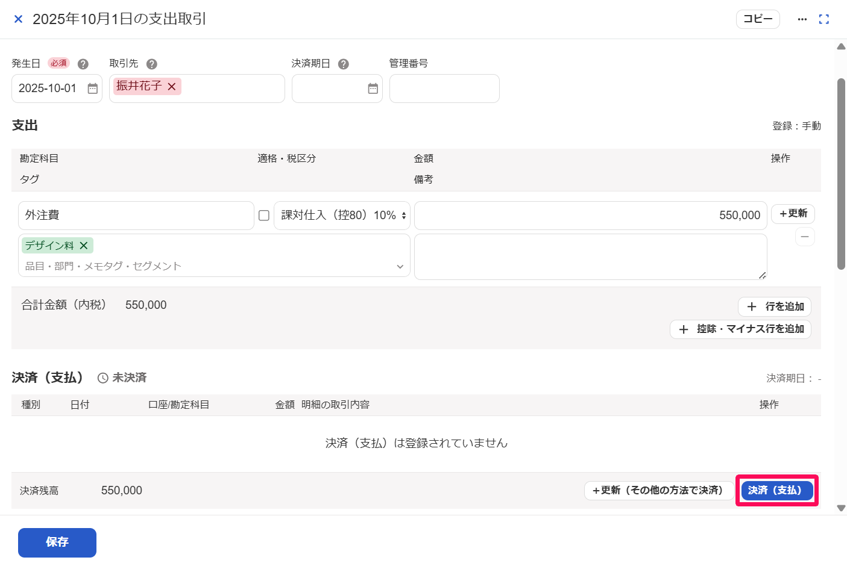The image size is (847, 572).
Task: Click the 管理番号 input field
Action: (444, 89)
